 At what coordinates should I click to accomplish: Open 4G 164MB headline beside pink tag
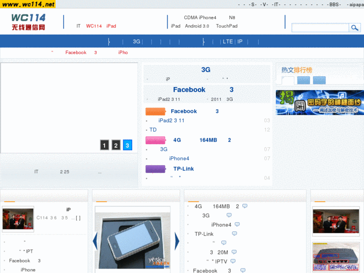click(202, 140)
